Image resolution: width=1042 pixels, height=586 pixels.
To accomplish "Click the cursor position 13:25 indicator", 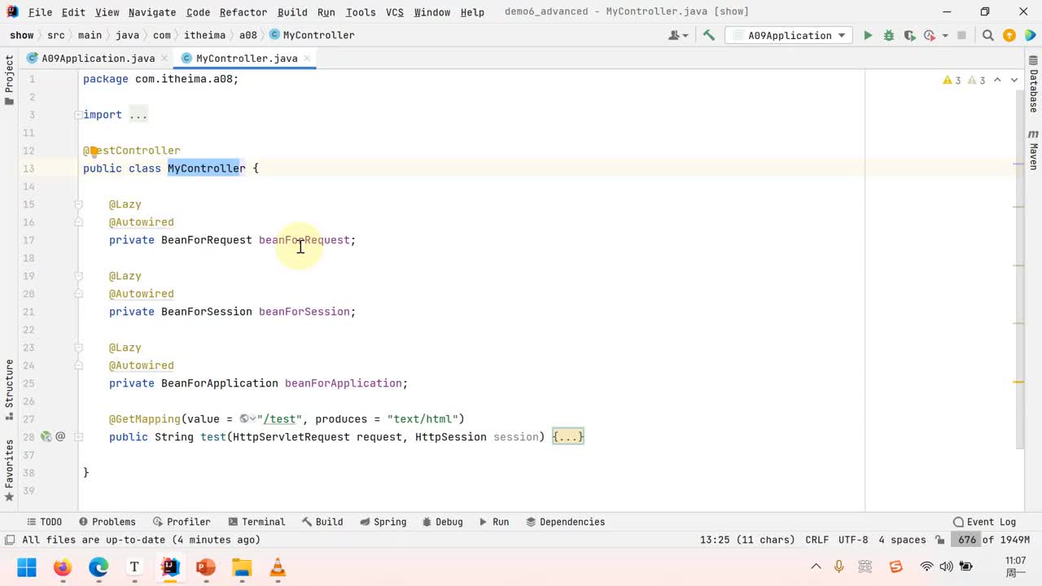I will (x=746, y=540).
